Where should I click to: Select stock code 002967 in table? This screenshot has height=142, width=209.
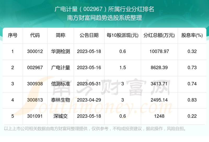click(35, 68)
